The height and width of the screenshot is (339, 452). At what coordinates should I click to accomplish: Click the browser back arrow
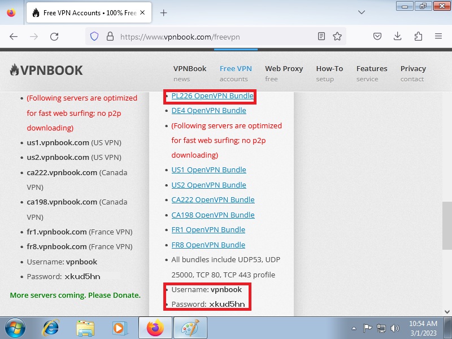pyautogui.click(x=14, y=36)
